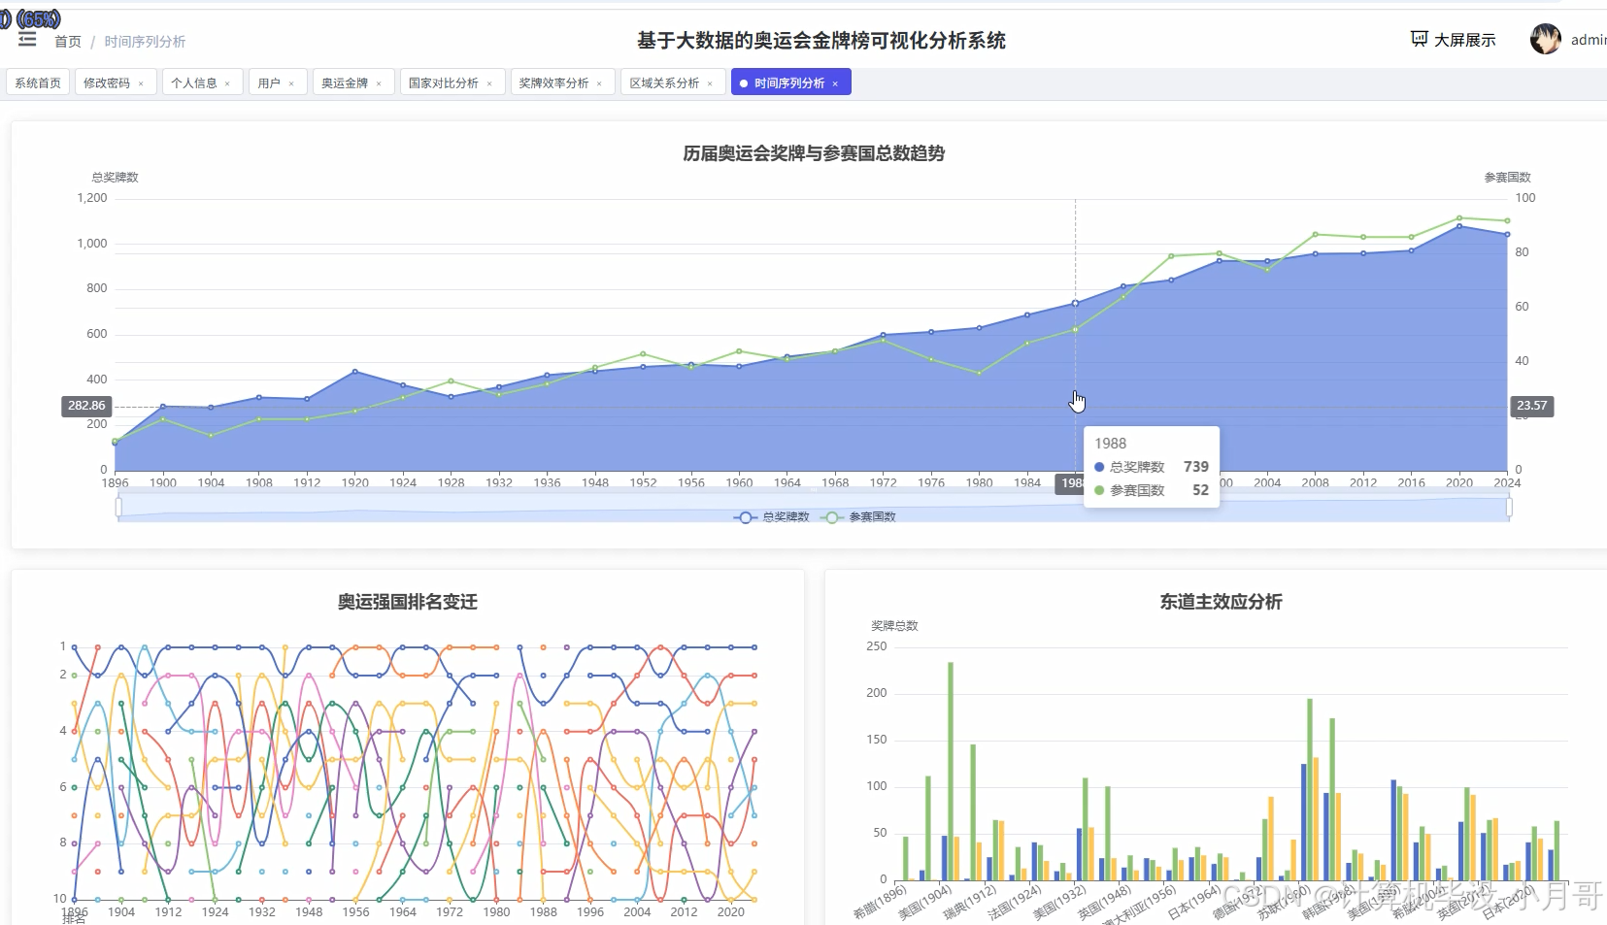Click the tallest green bar in 东道主效应分析
Screen dimensions: 1607x925
point(951,772)
